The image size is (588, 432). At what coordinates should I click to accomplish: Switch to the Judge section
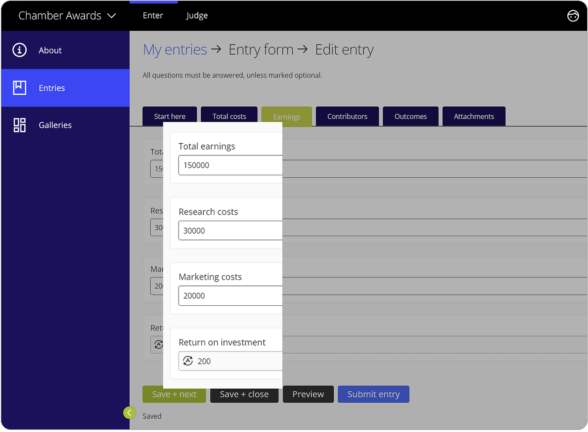(196, 15)
